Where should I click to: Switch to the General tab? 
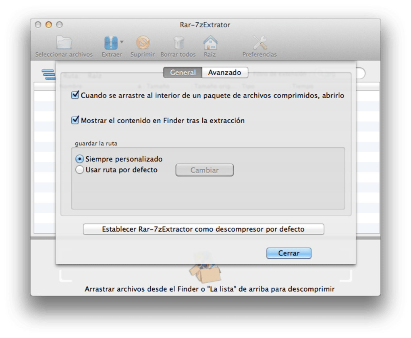(183, 73)
